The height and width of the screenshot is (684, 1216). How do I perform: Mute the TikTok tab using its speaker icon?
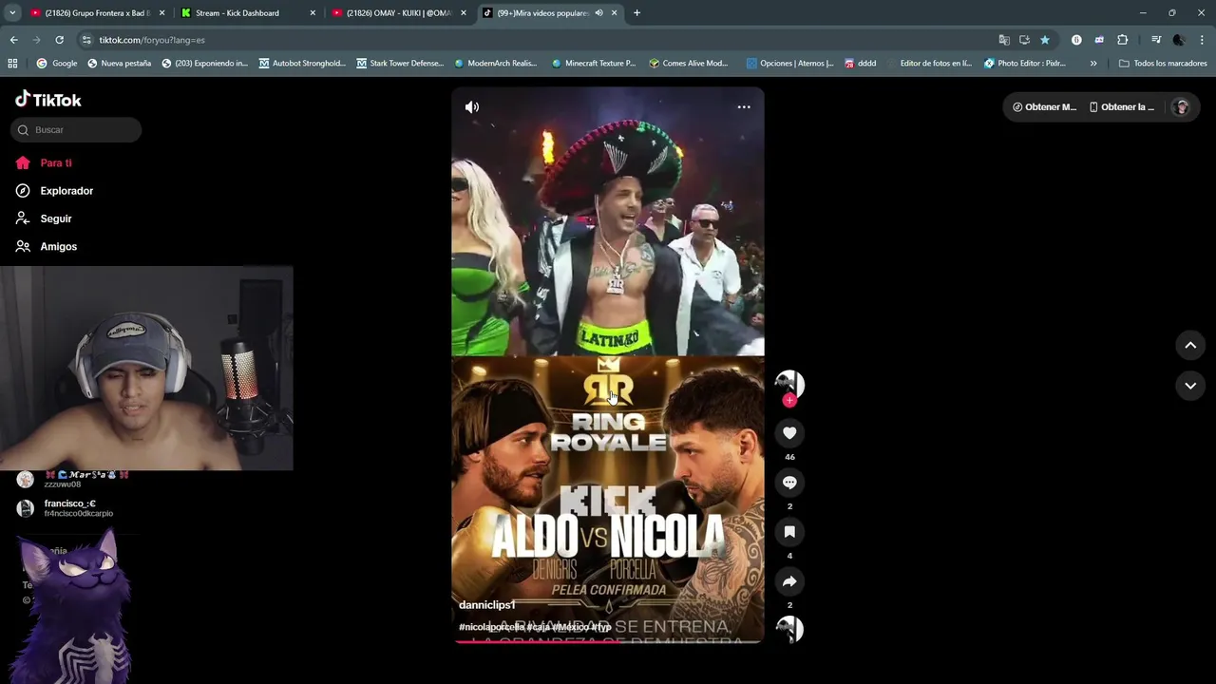[x=598, y=13]
